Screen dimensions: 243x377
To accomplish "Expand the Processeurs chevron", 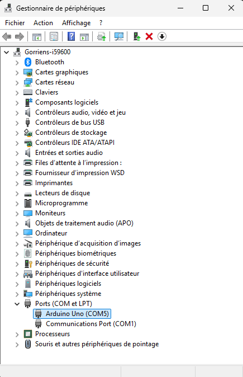I will [x=17, y=334].
